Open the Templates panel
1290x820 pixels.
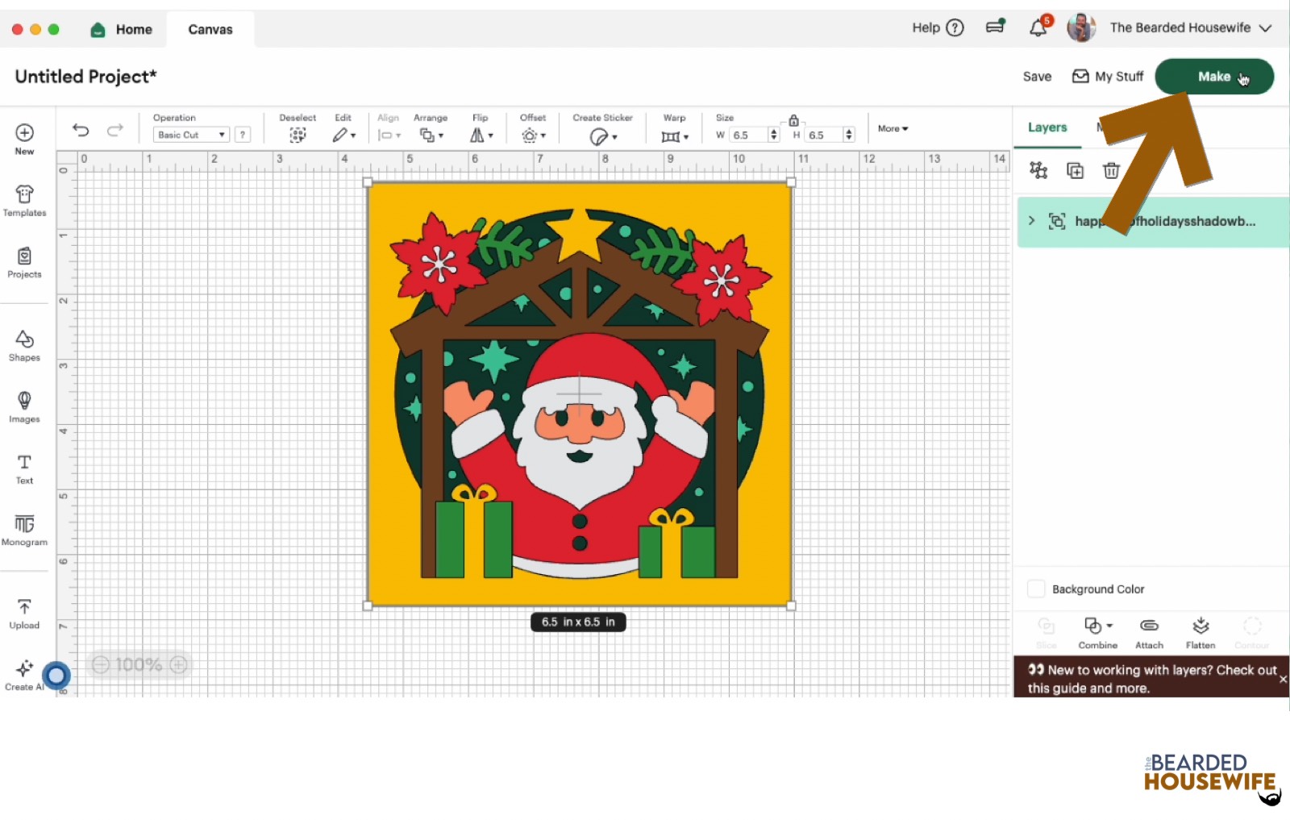pos(24,201)
